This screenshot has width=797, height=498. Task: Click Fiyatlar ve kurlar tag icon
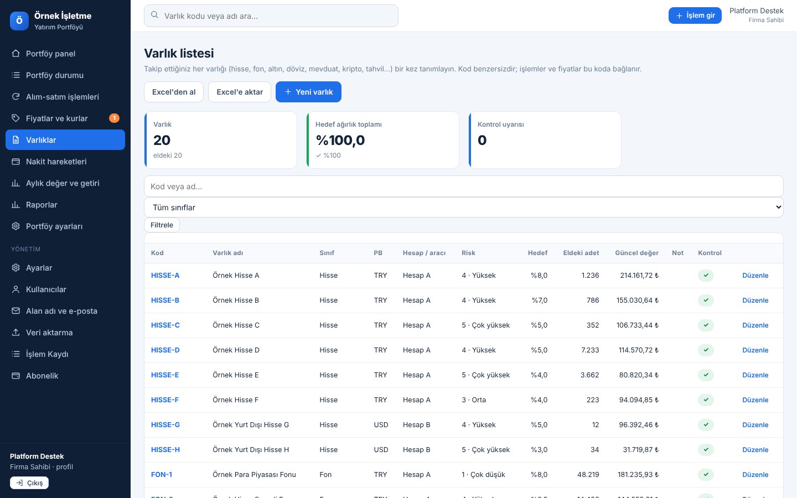click(x=15, y=118)
